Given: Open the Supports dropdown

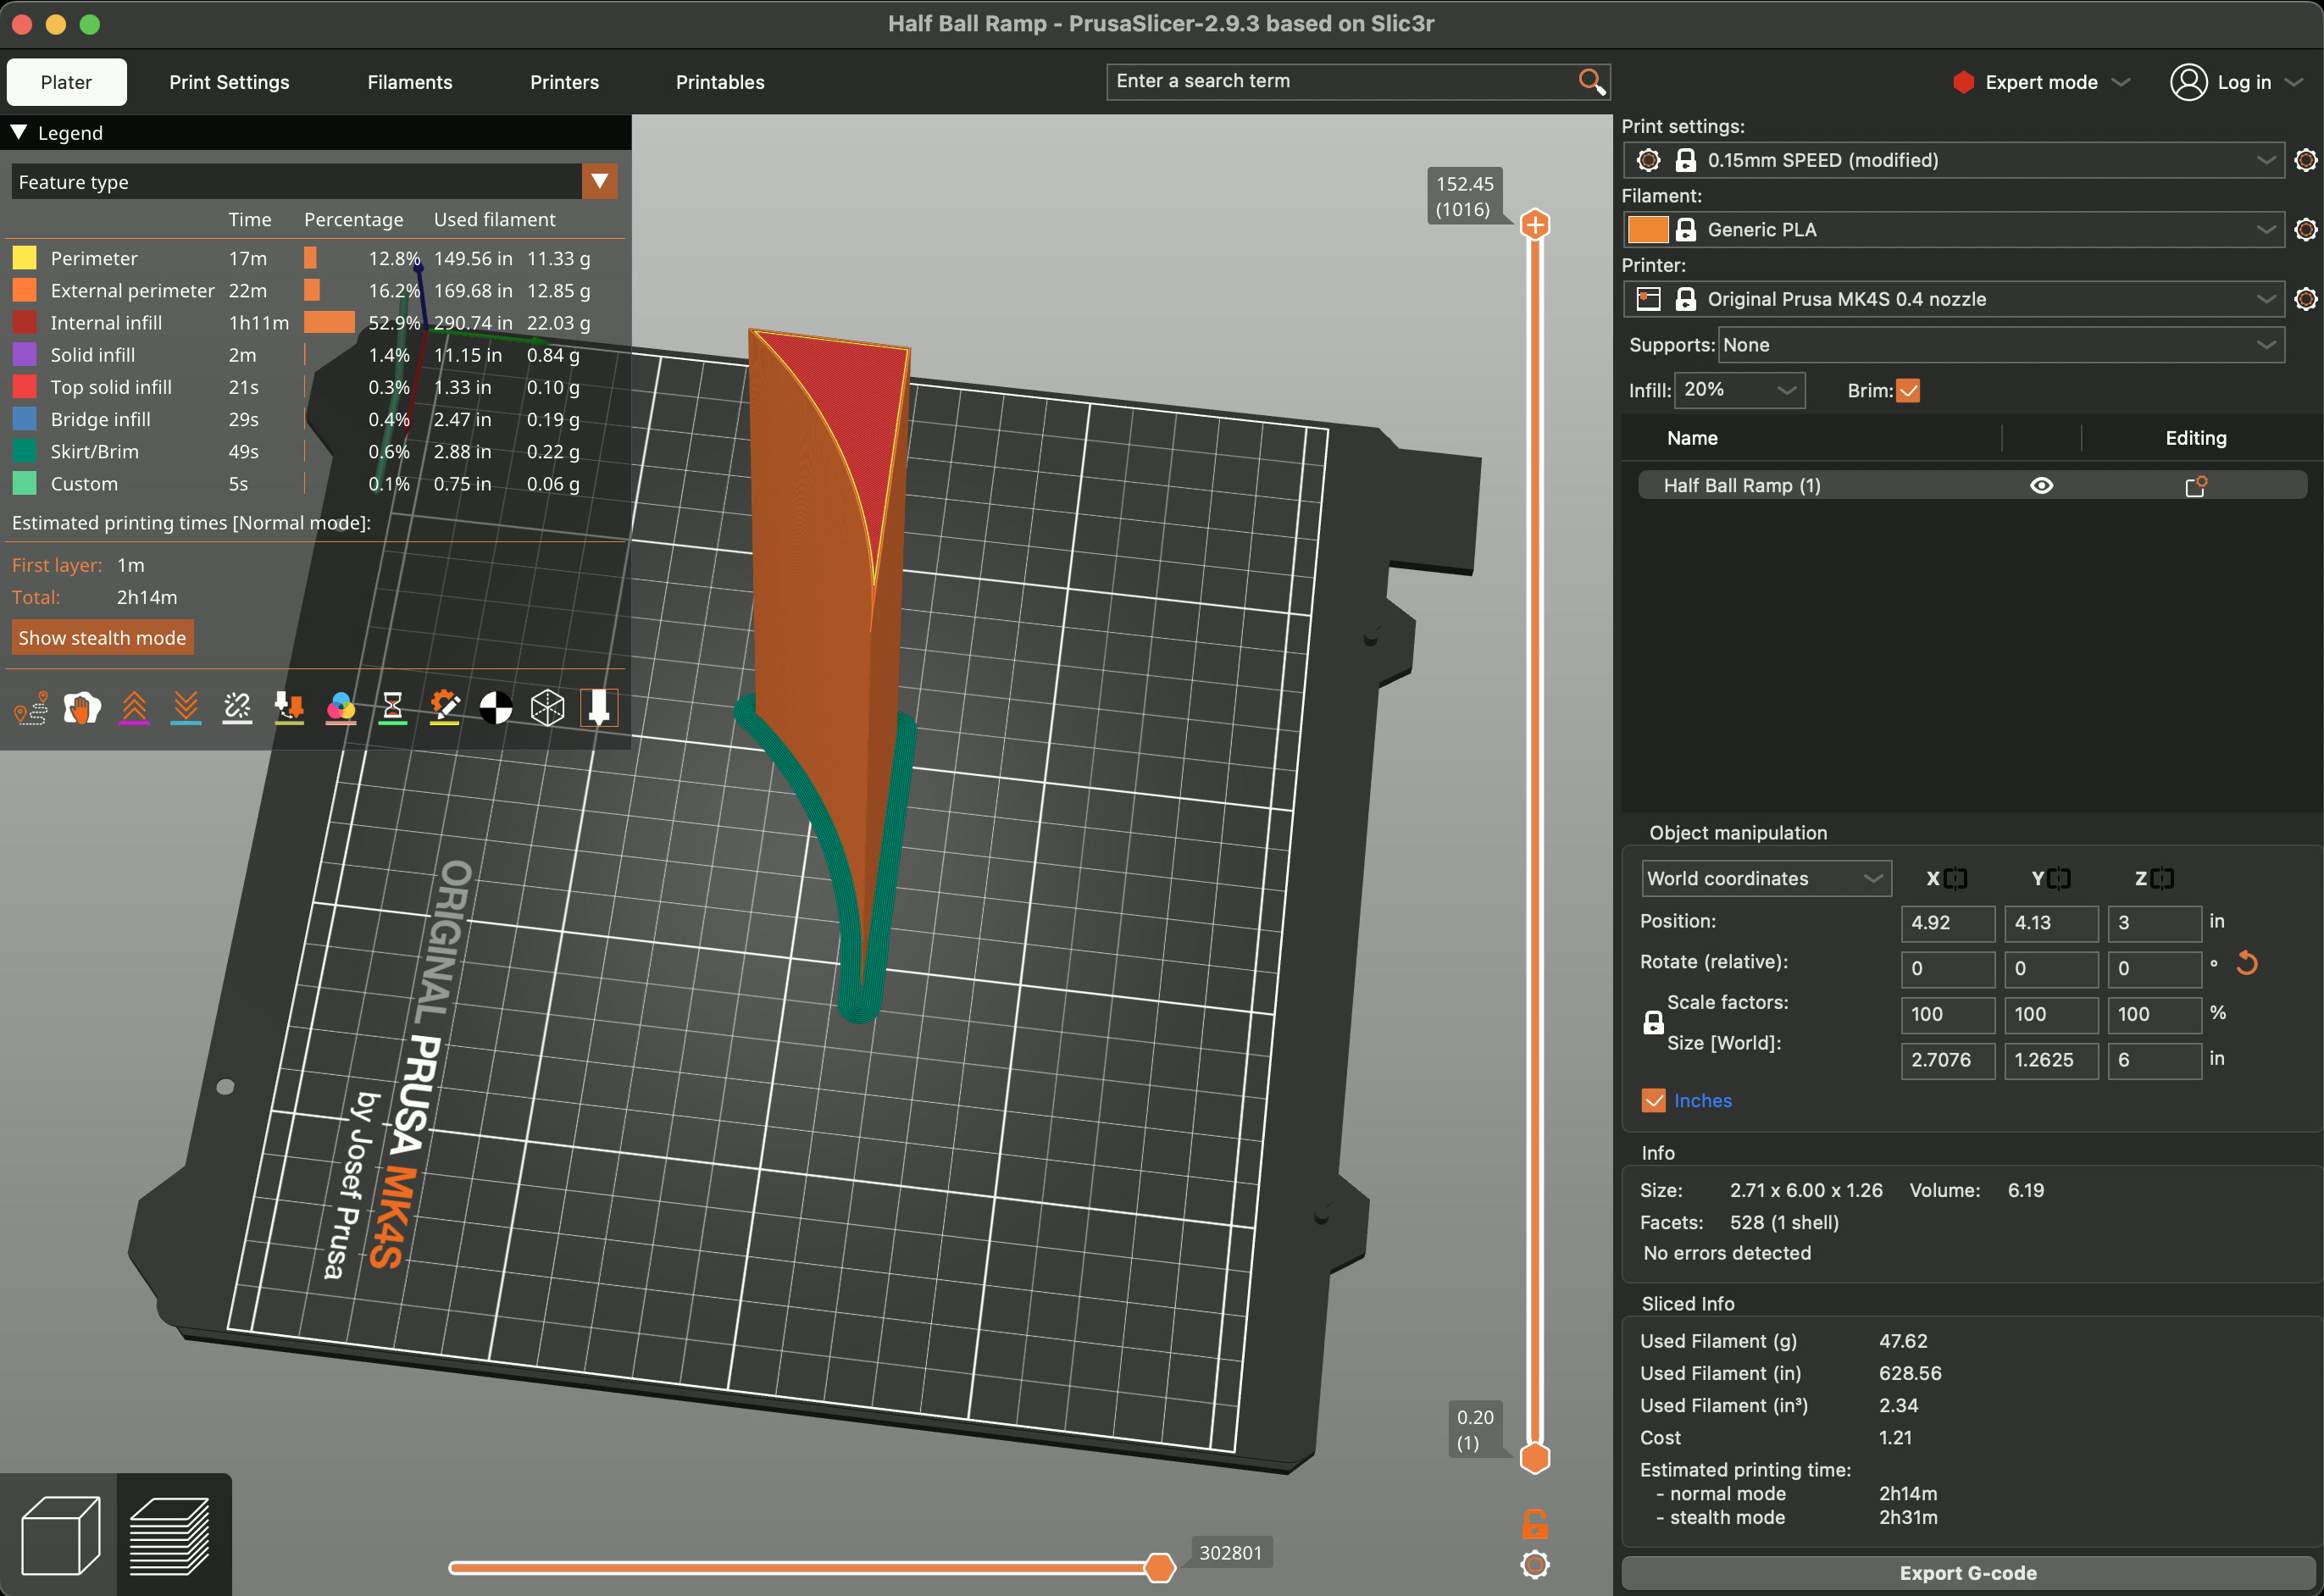Looking at the screenshot, I should click(x=2000, y=345).
